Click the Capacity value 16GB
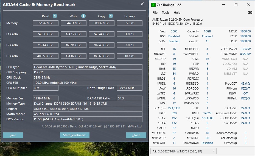This screenshot has width=255, height=156. pos(207,31)
